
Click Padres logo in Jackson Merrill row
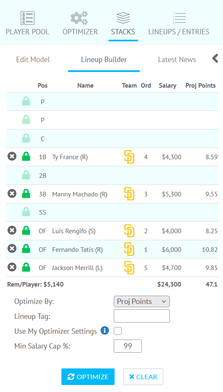coord(129,268)
